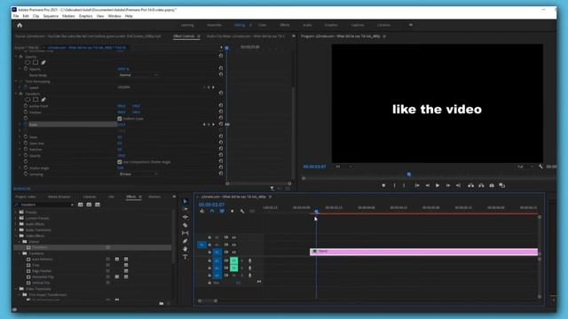
Task: Switch to the Color workspace tab
Action: 263,25
